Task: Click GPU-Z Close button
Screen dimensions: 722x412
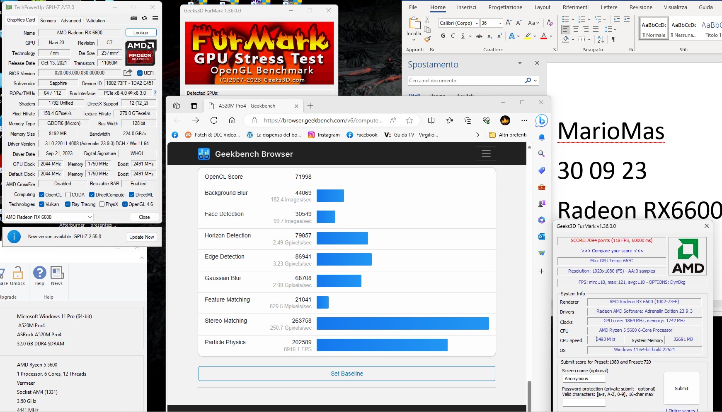Action: click(x=144, y=217)
